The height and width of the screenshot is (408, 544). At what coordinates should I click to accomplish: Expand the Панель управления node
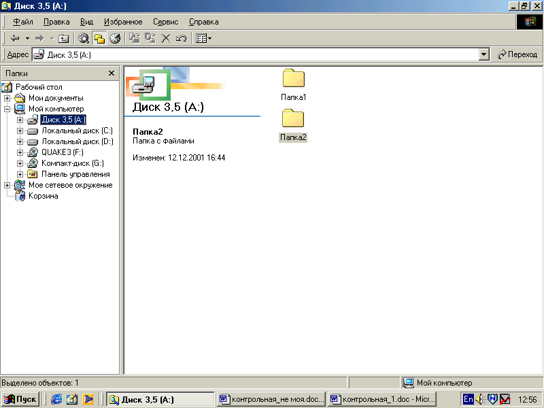coord(20,175)
